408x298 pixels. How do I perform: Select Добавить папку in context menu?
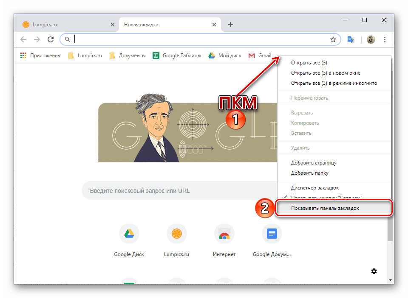[x=334, y=173]
